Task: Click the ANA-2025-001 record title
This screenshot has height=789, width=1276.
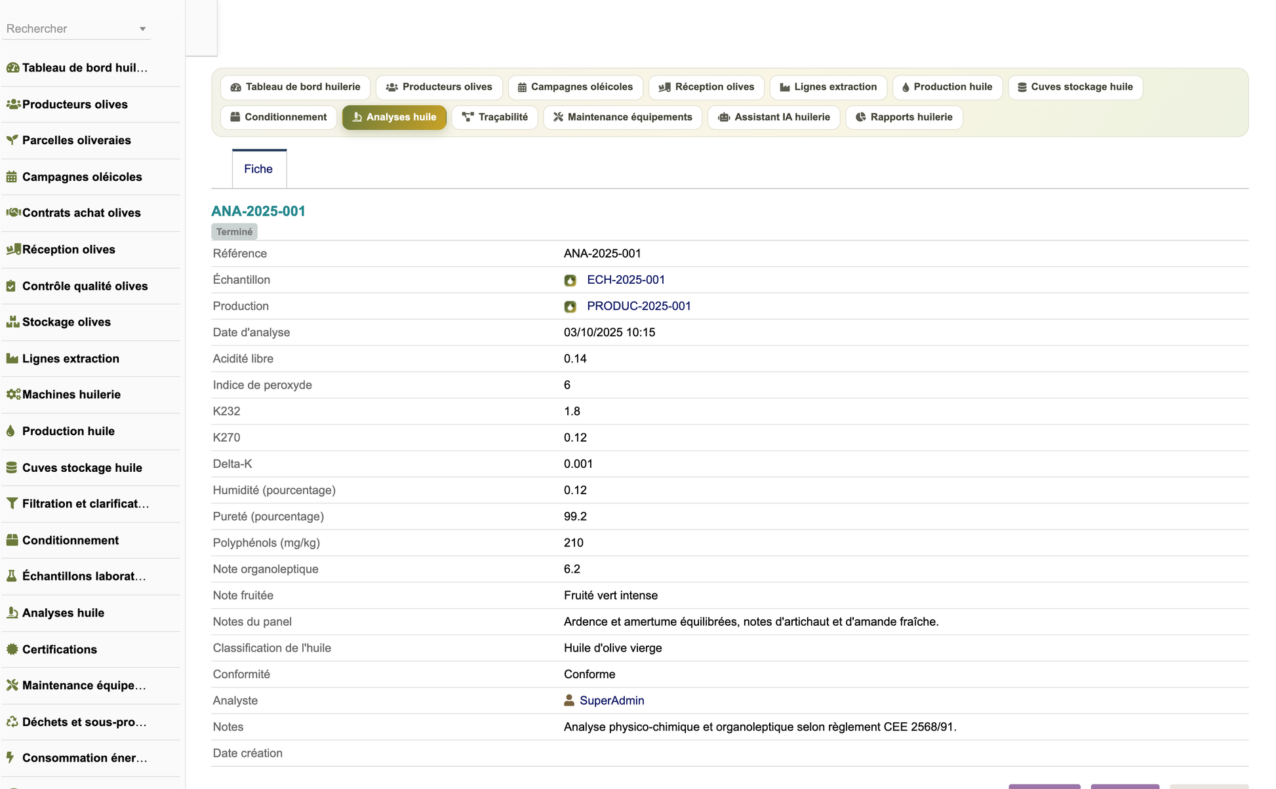Action: tap(258, 211)
